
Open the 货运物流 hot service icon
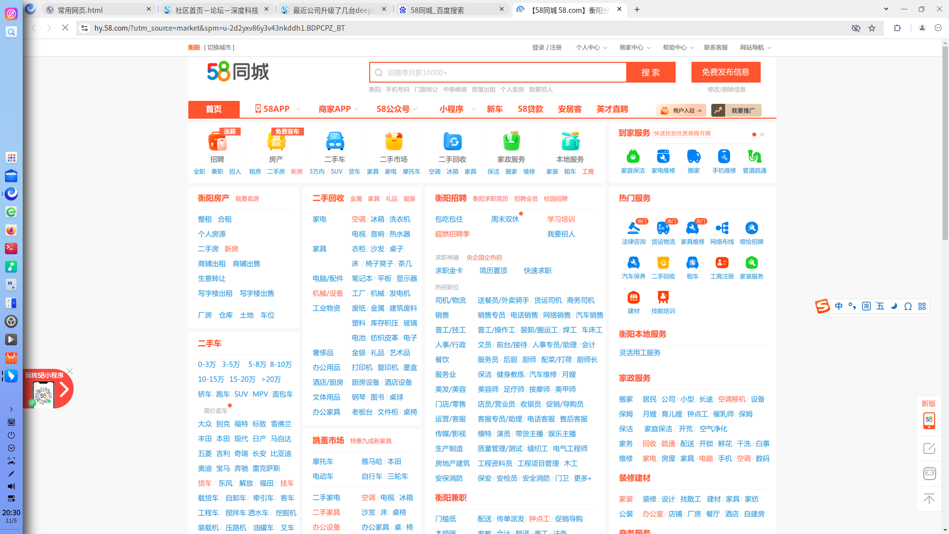click(663, 228)
